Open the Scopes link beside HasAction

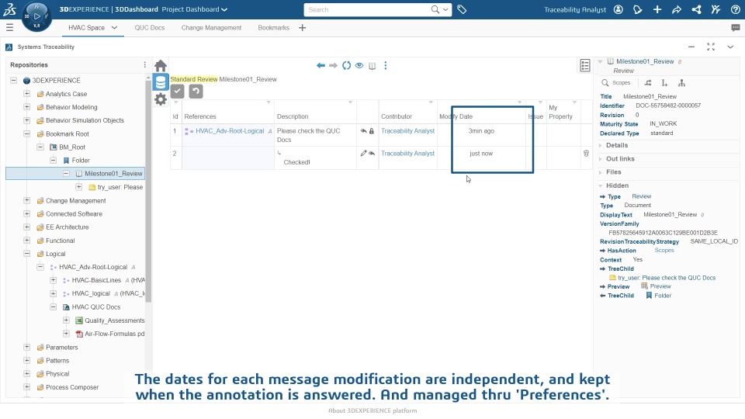(x=664, y=251)
